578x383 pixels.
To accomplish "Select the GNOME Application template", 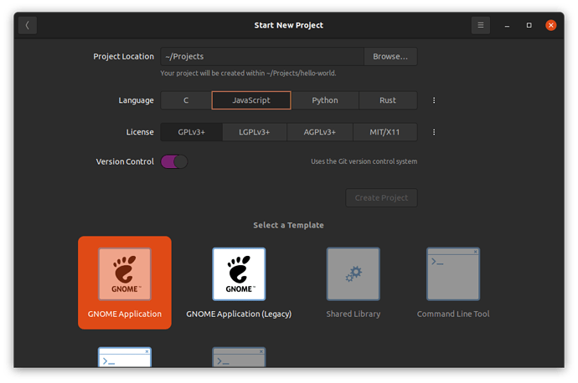I will 125,283.
